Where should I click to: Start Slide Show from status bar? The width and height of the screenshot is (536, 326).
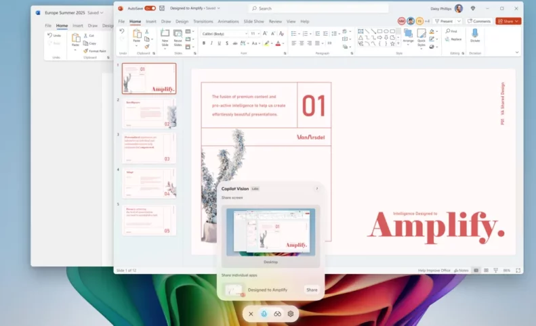click(495, 271)
